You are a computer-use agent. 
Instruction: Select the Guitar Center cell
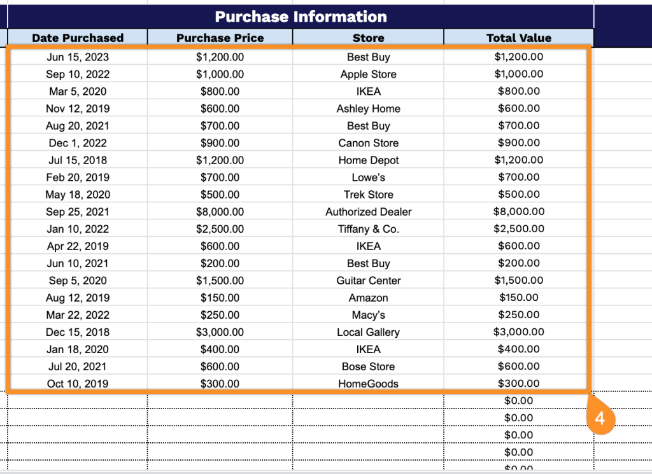[x=368, y=281]
